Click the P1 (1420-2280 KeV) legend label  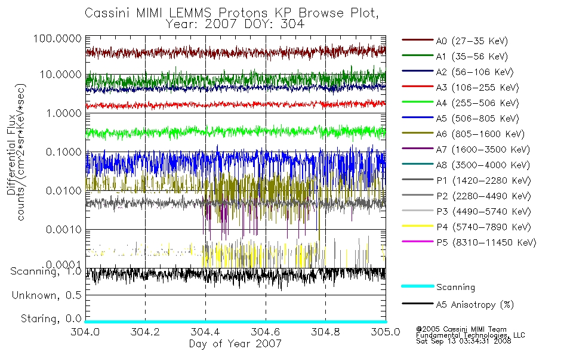[483, 181]
